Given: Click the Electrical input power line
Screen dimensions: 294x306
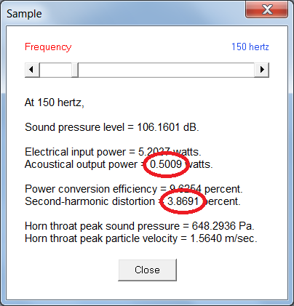Looking at the screenshot, I should pos(113,152).
